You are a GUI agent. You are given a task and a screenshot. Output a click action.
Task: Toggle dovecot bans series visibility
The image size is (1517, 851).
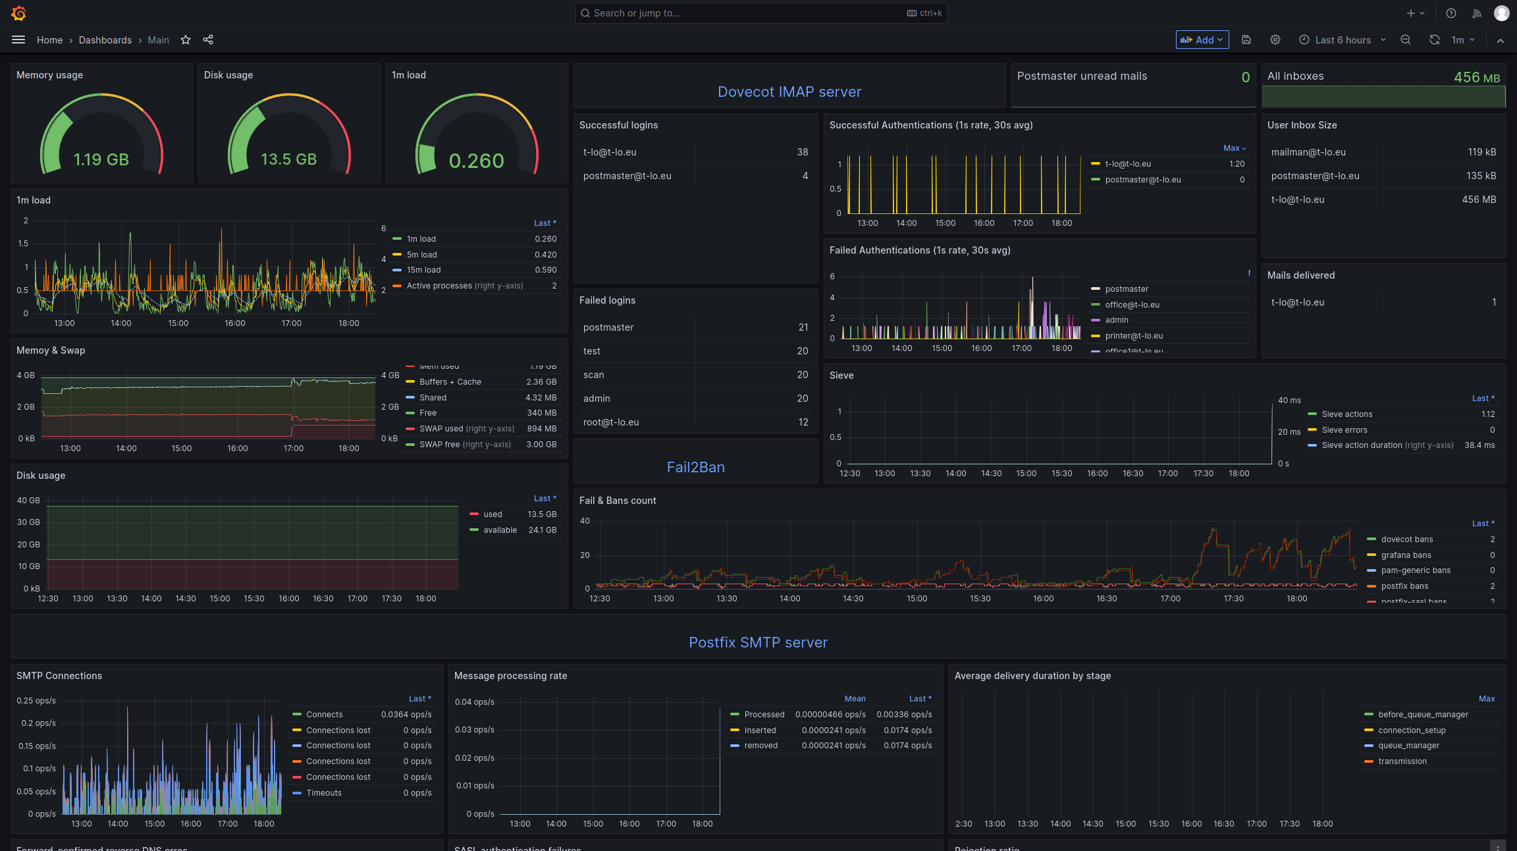pos(1407,539)
